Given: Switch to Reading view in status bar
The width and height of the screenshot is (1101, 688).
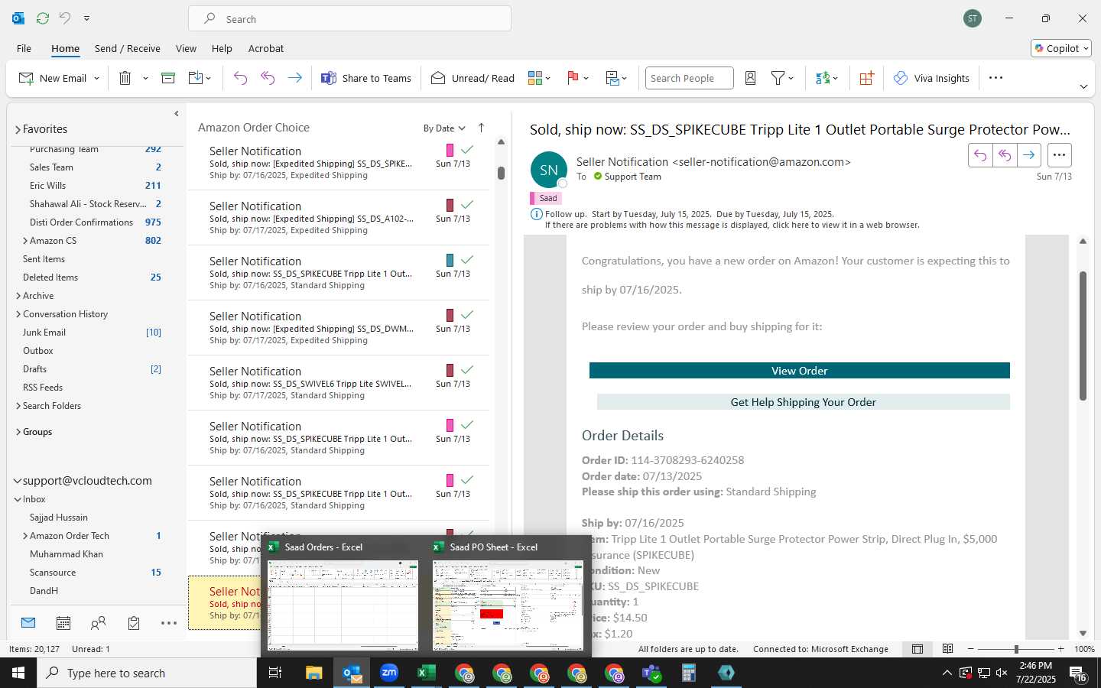Looking at the screenshot, I should 947,649.
